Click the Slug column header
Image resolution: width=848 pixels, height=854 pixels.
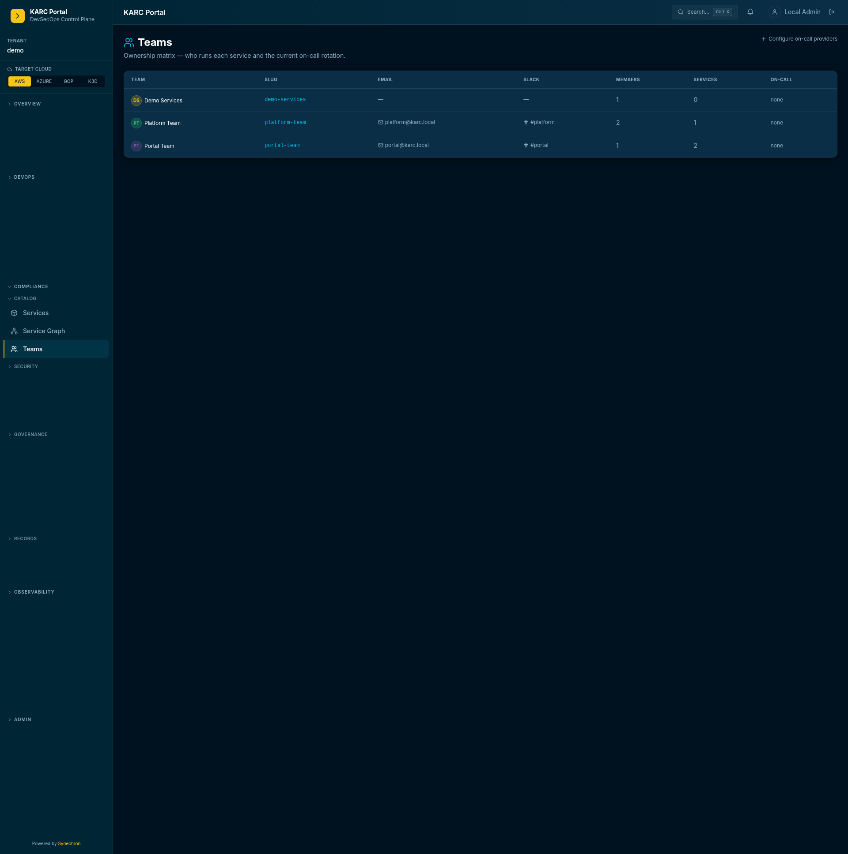coord(271,79)
